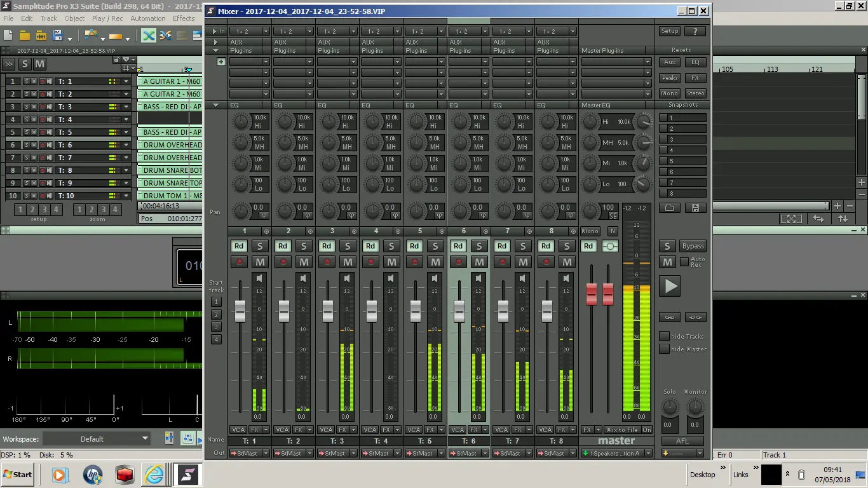Image resolution: width=868 pixels, height=488 pixels.
Task: Open the Automation menu
Action: pos(147,18)
